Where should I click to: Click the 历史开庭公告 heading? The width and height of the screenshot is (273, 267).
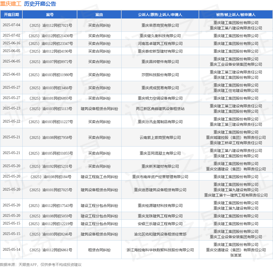40,4
